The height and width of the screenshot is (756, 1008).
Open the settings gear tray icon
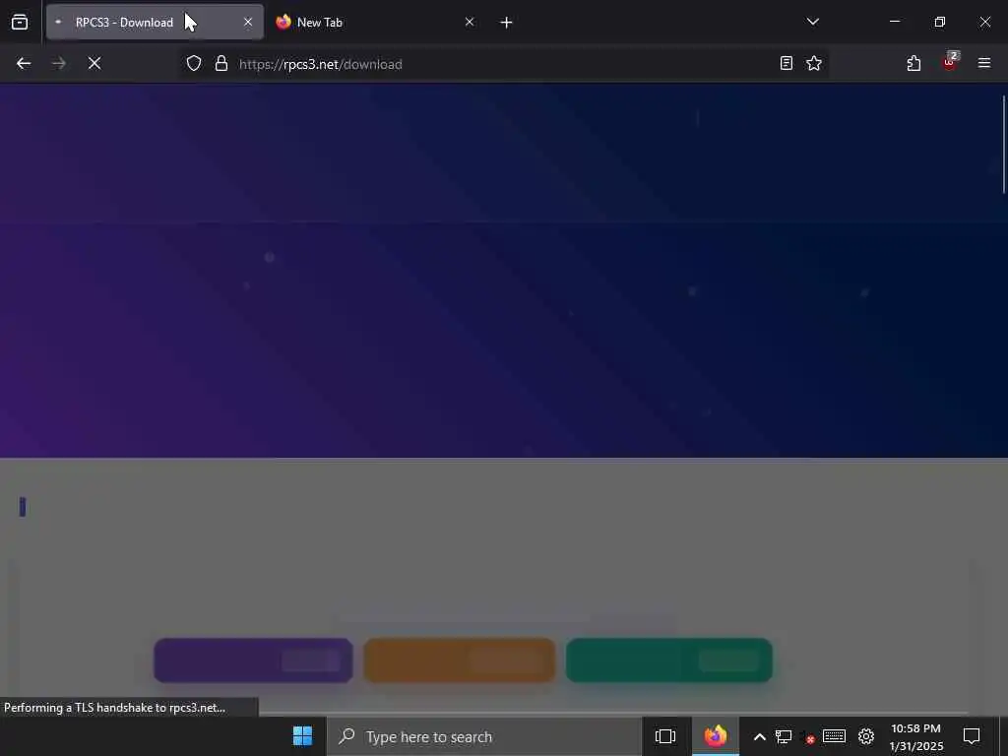(x=866, y=736)
